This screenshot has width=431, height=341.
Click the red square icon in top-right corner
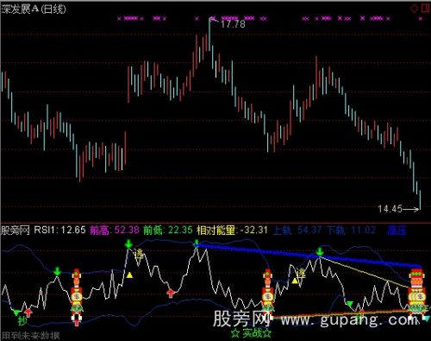pos(425,9)
